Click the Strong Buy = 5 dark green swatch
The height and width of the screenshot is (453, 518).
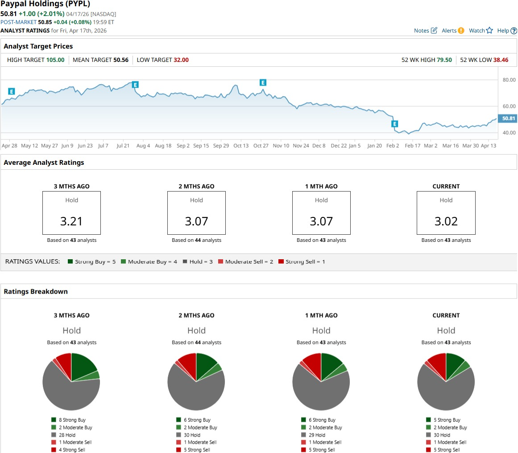coord(70,261)
